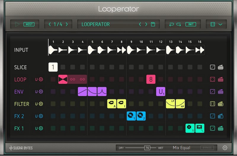
Task: Click the first link cell in LOOP row
Action: pyautogui.click(x=73, y=79)
